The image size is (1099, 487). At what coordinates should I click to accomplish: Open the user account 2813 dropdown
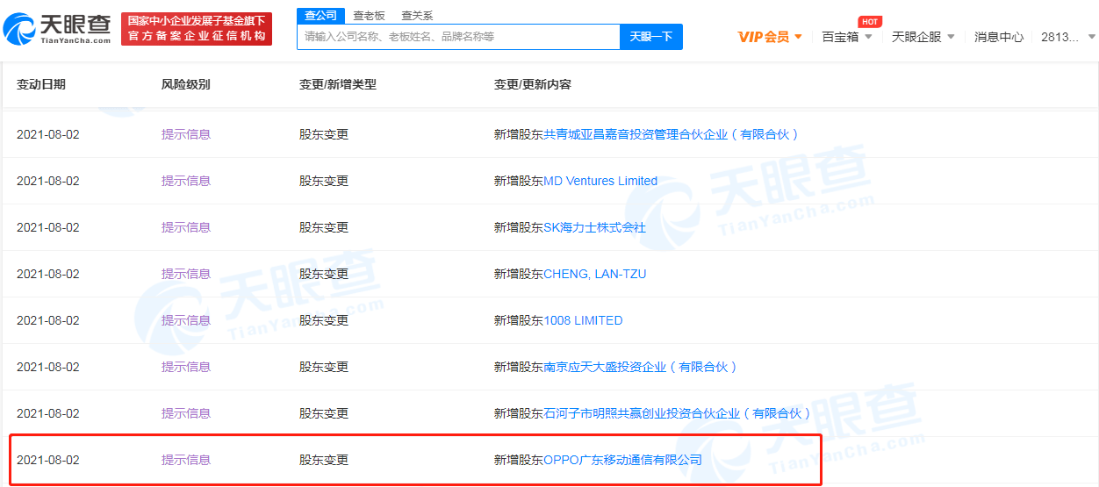point(1067,37)
